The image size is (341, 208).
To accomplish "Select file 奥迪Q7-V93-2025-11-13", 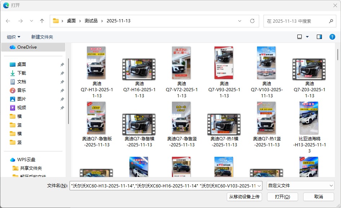I will pos(224,72).
